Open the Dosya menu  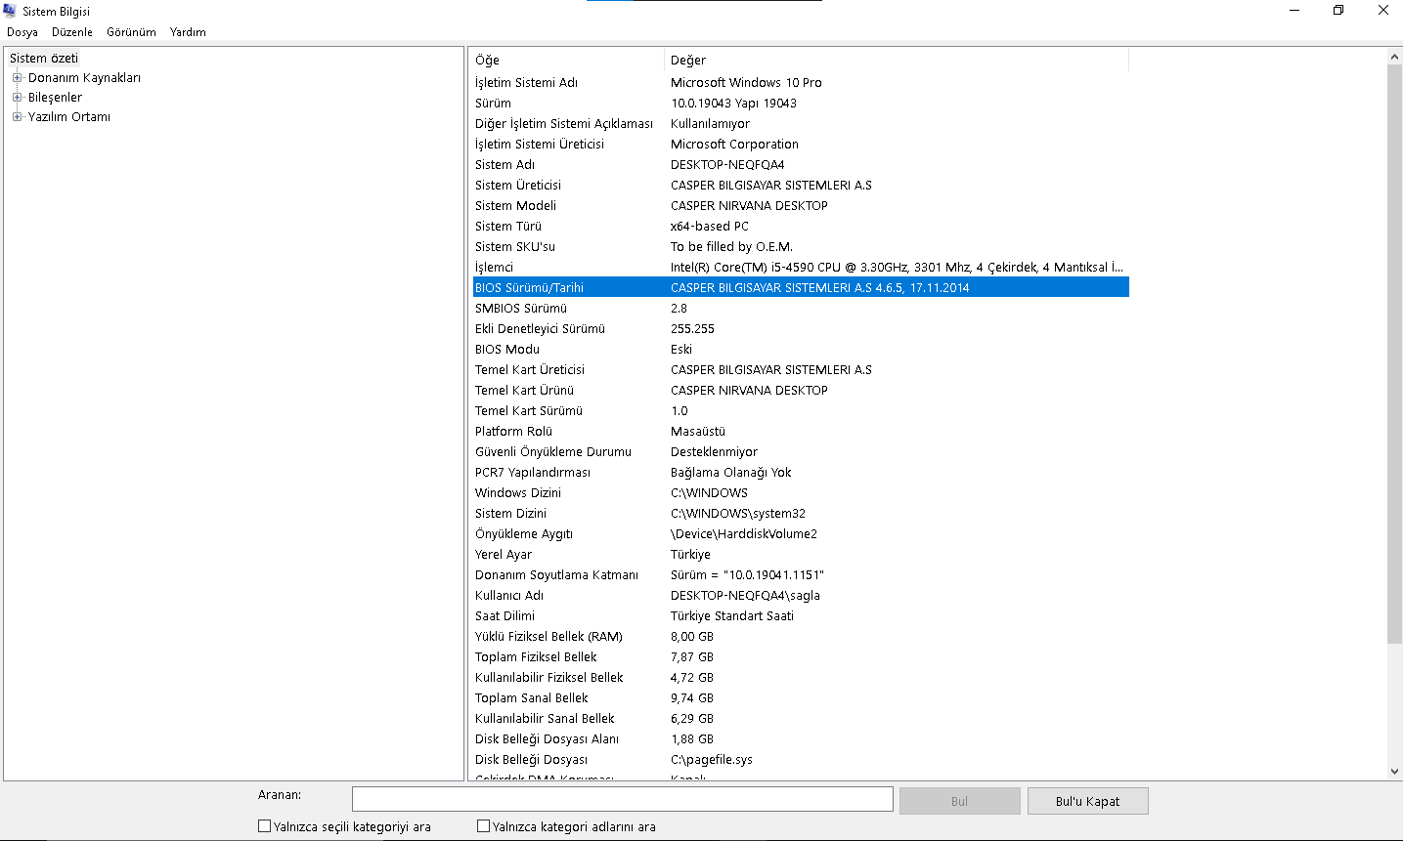22,32
